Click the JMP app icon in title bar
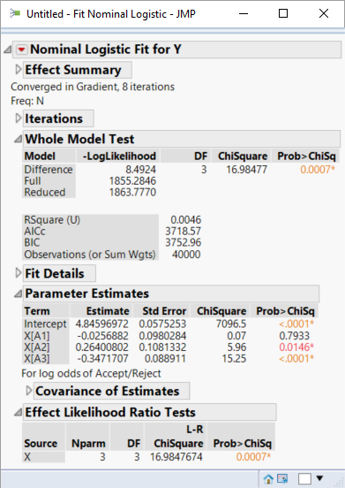 coord(15,13)
